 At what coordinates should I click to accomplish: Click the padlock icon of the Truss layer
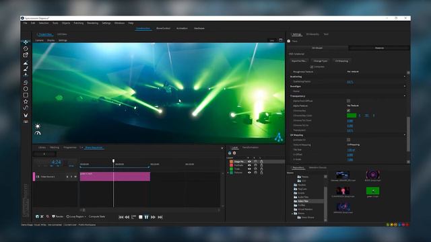(x=261, y=169)
